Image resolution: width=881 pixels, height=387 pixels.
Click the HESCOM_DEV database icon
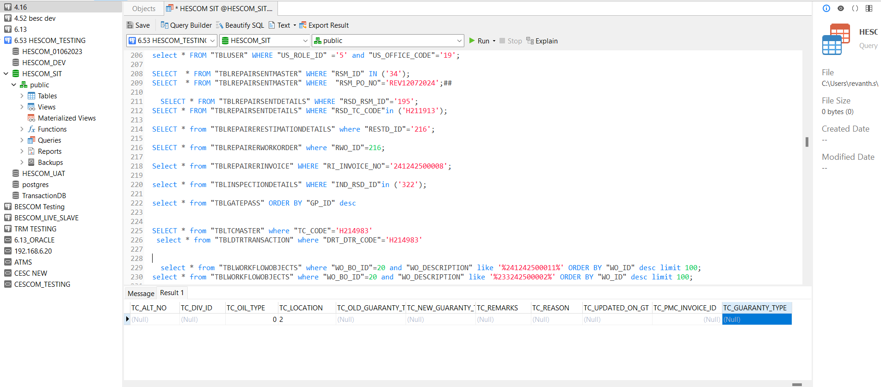[16, 62]
